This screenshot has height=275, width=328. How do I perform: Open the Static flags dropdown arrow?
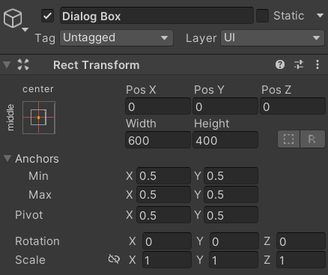320,16
